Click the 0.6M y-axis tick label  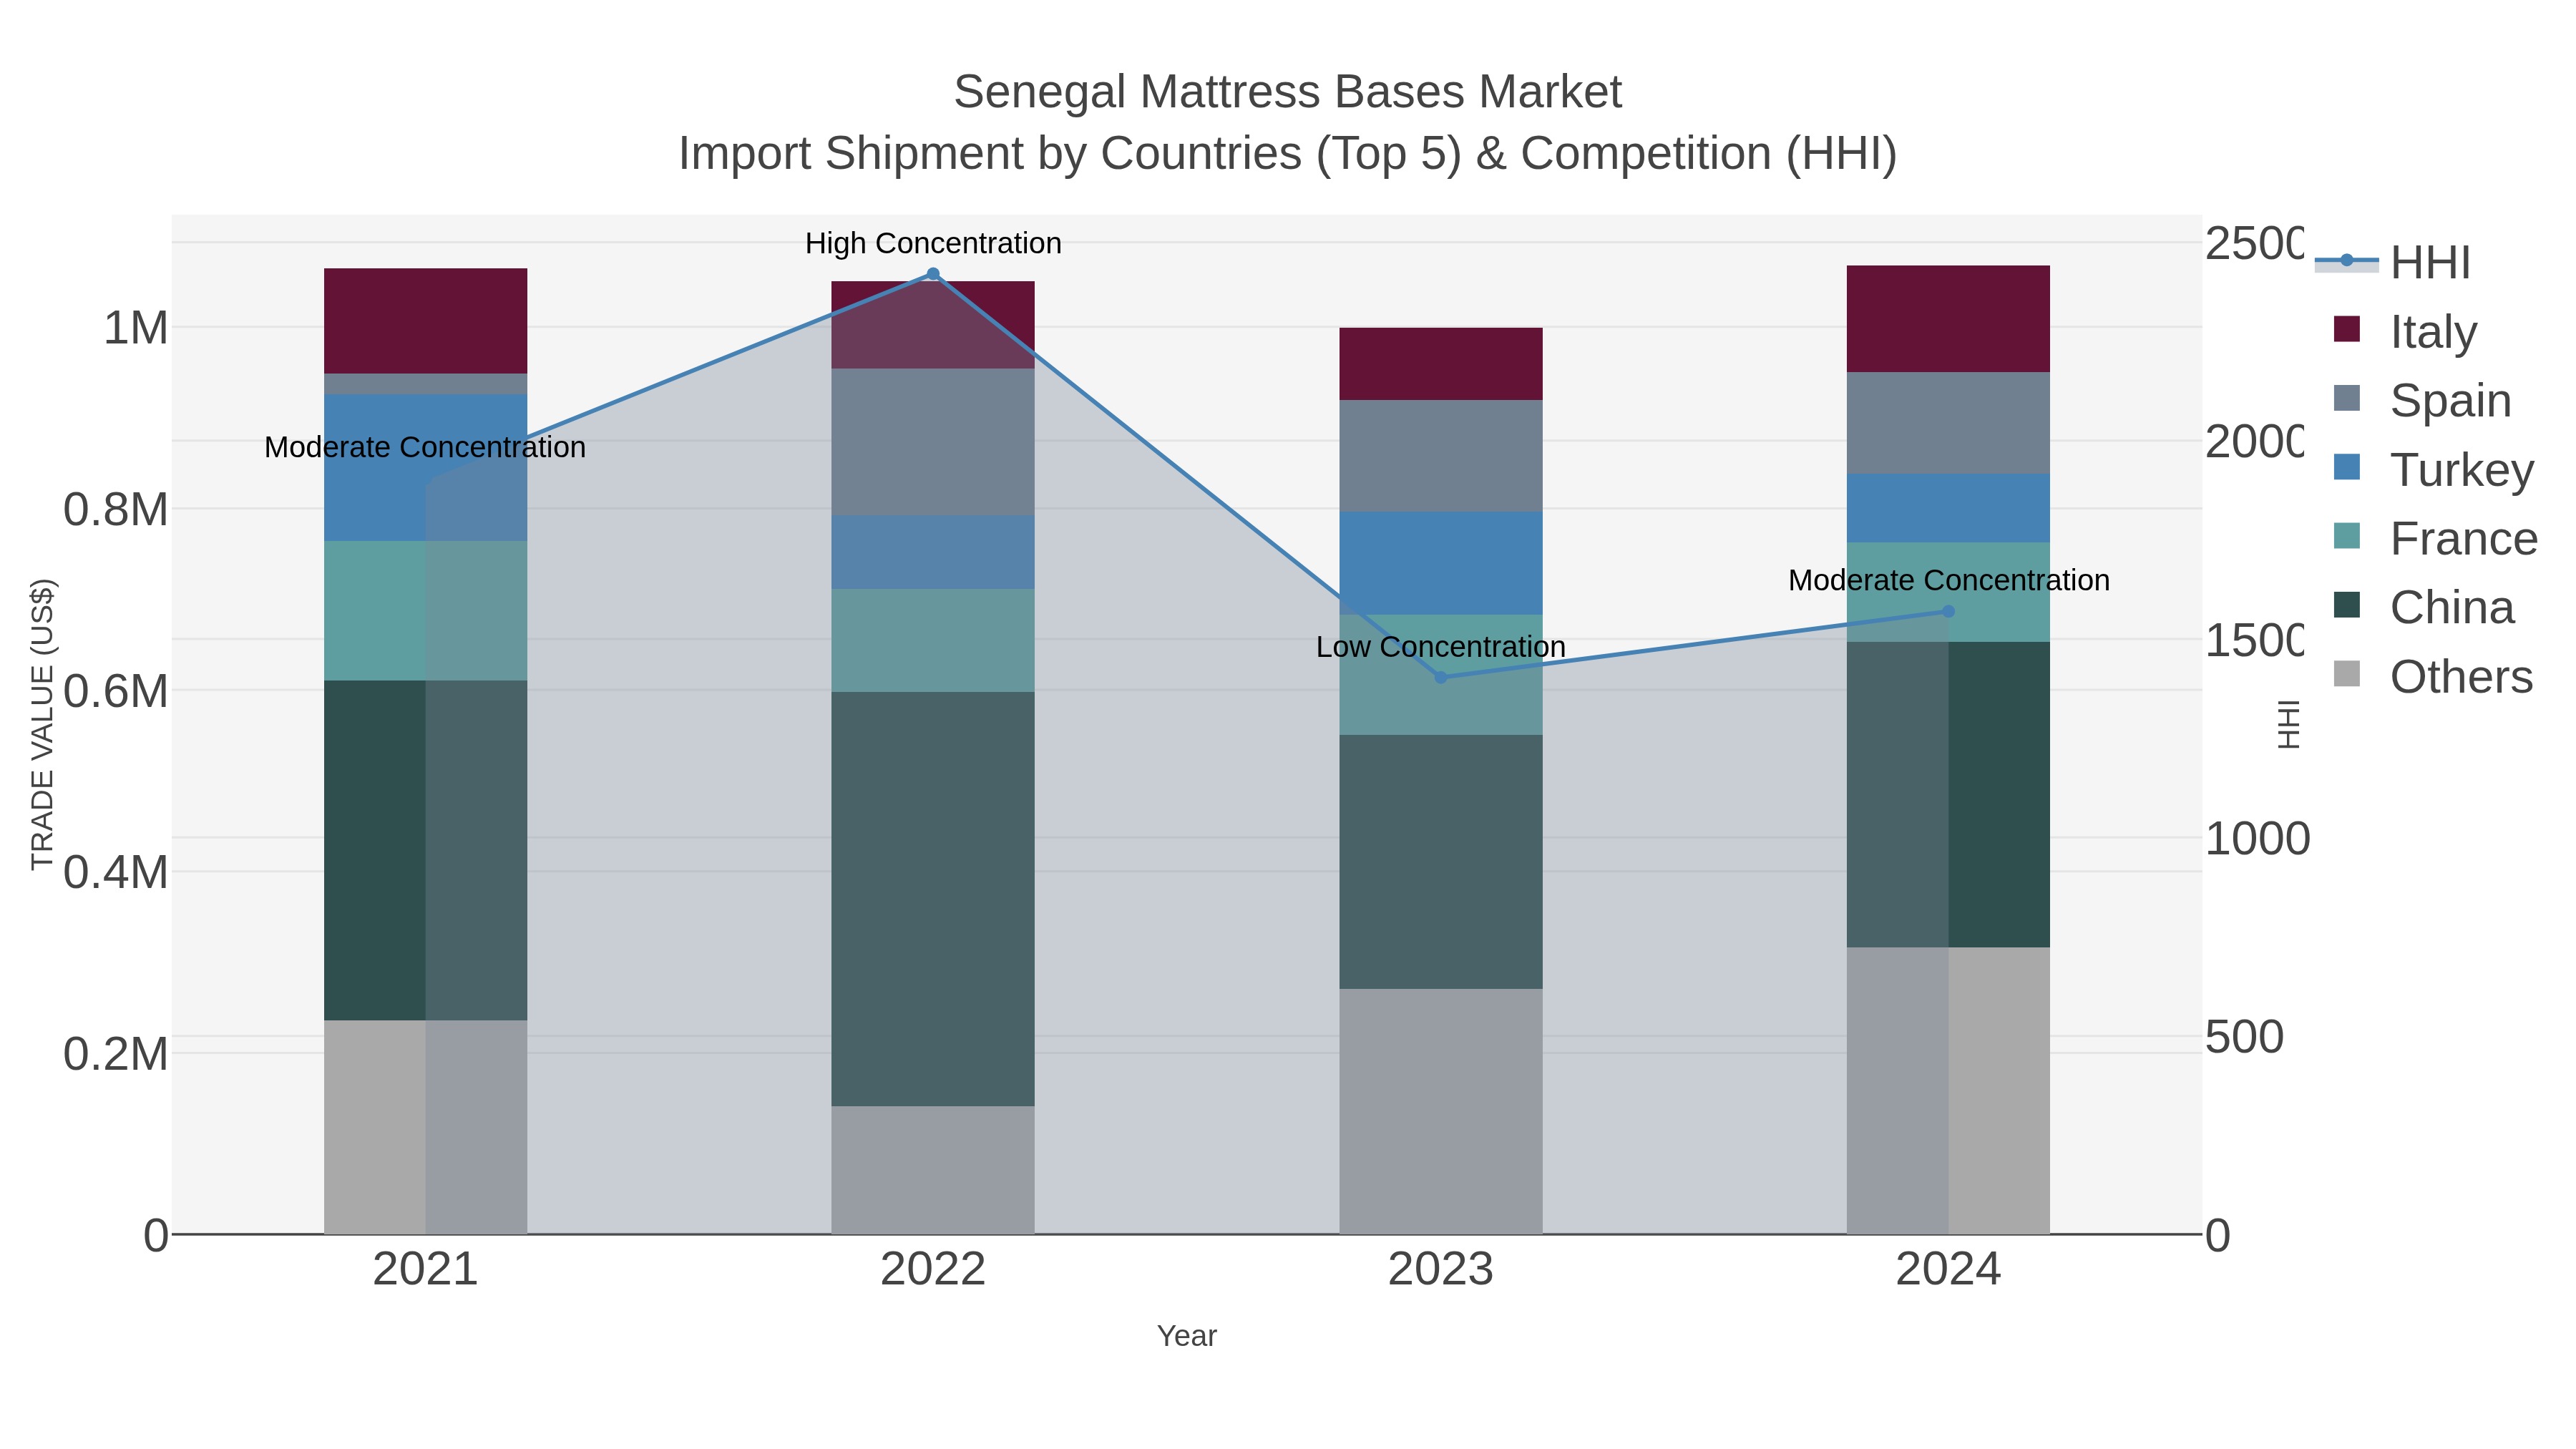pyautogui.click(x=116, y=691)
